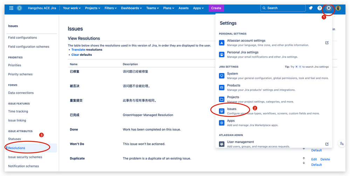Open Issue security schemes in sidebar
This screenshot has width=350, height=176.
click(x=25, y=157)
